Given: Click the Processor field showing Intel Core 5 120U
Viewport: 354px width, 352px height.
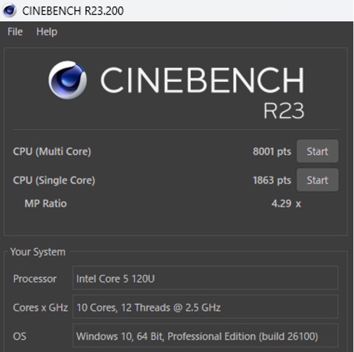Looking at the screenshot, I should (x=205, y=278).
